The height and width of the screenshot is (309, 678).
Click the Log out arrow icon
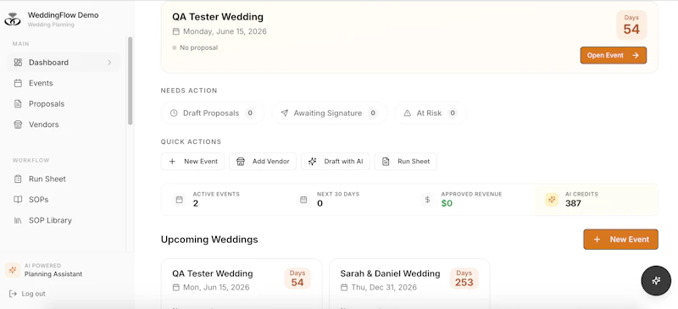click(x=13, y=294)
